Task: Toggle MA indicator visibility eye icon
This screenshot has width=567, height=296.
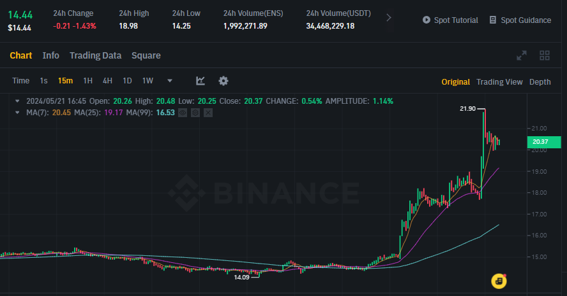Action: click(x=183, y=113)
